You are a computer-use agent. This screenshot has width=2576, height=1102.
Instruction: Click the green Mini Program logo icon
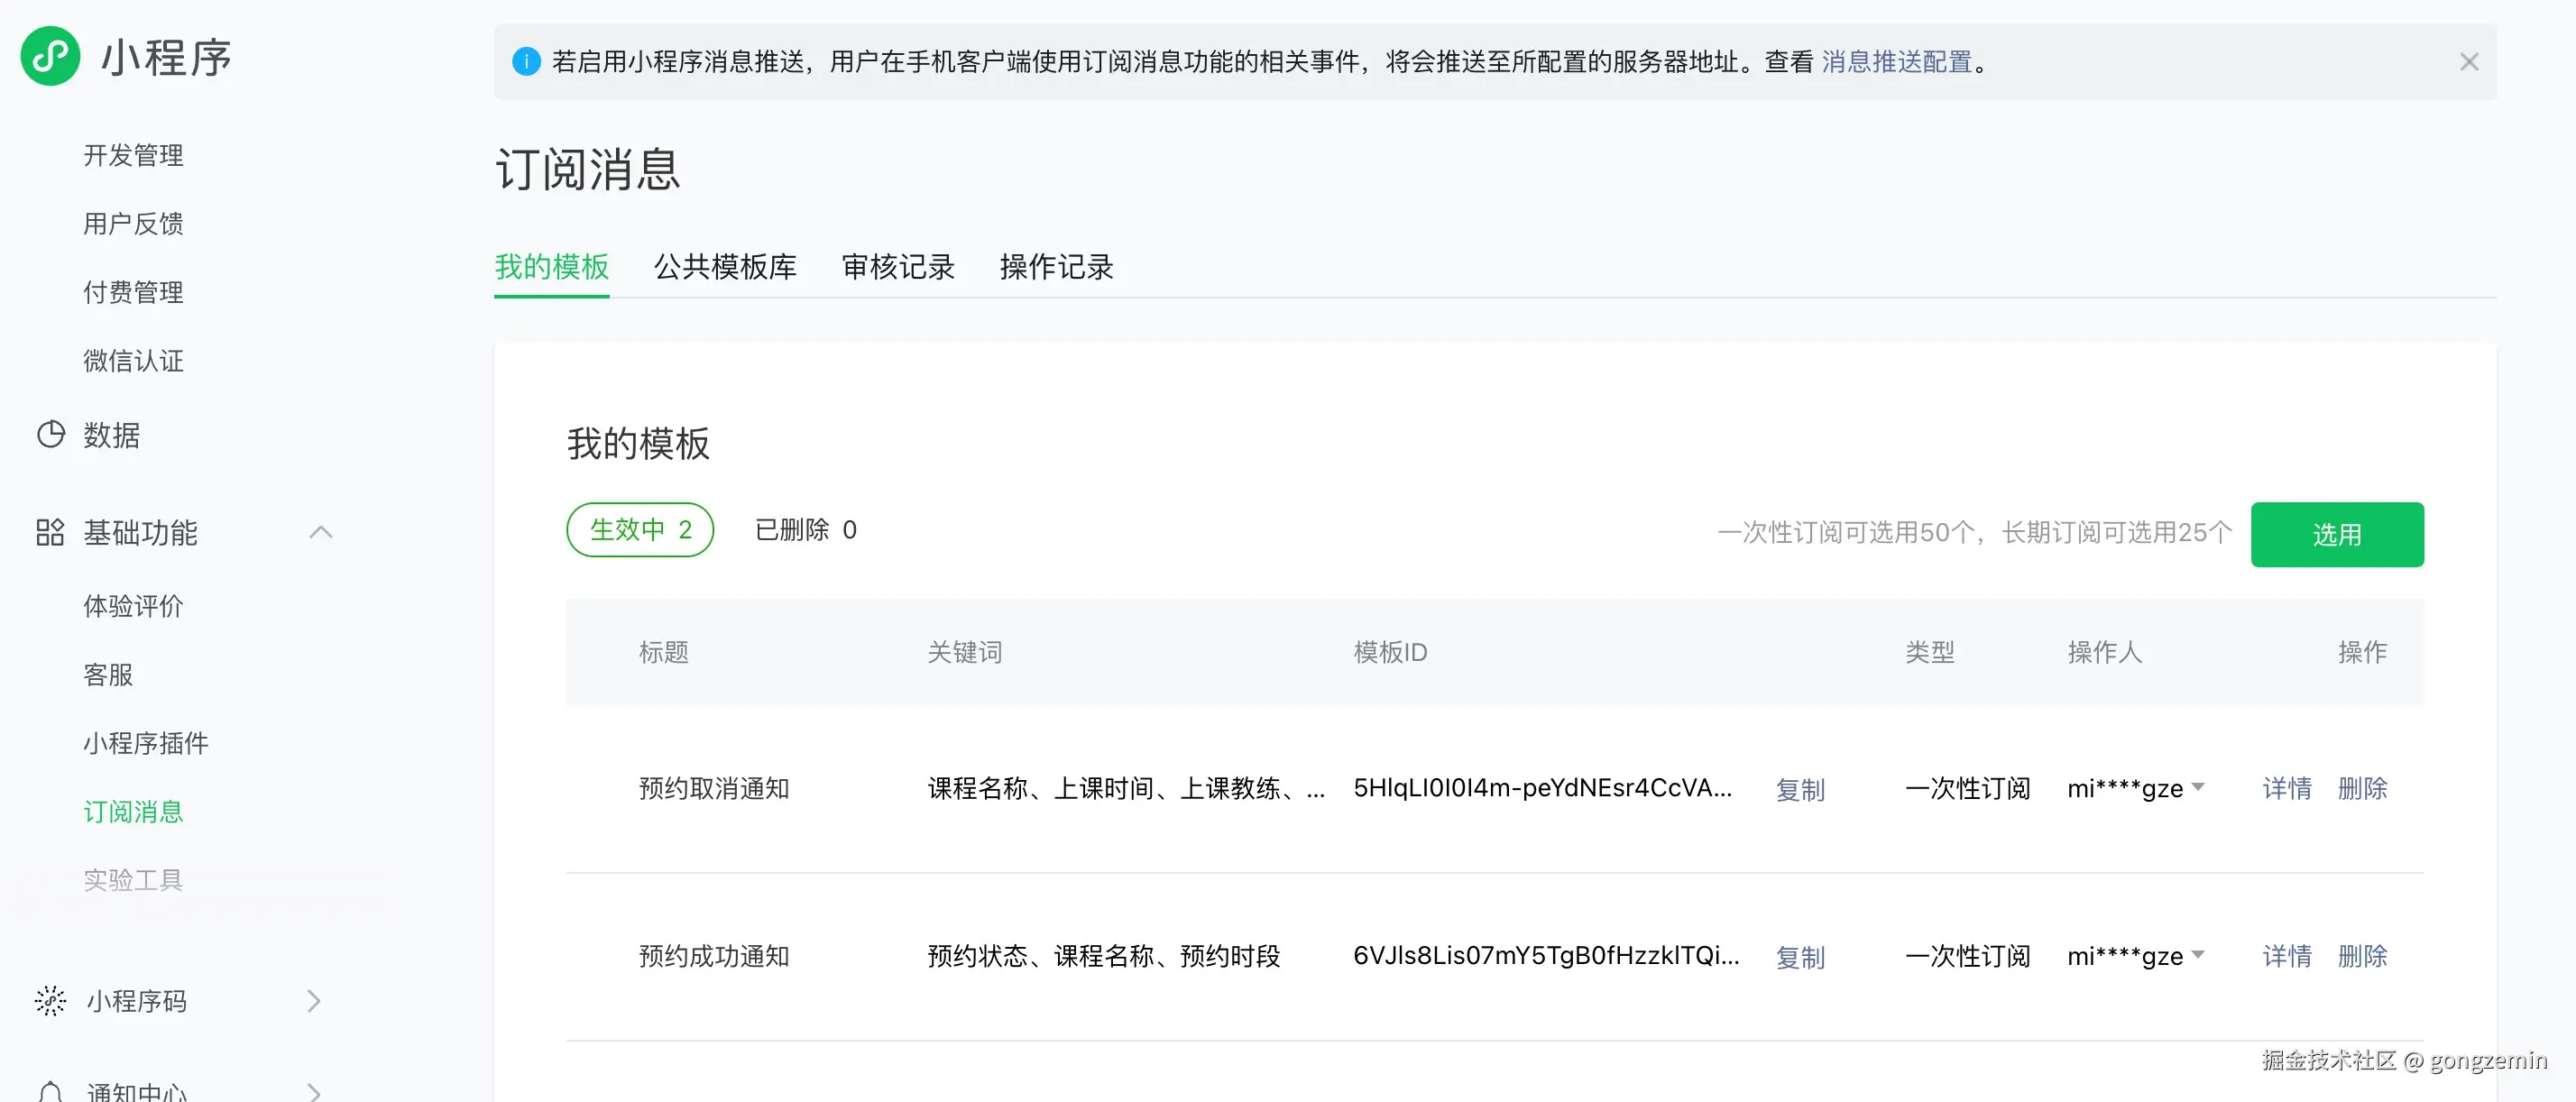(x=50, y=57)
